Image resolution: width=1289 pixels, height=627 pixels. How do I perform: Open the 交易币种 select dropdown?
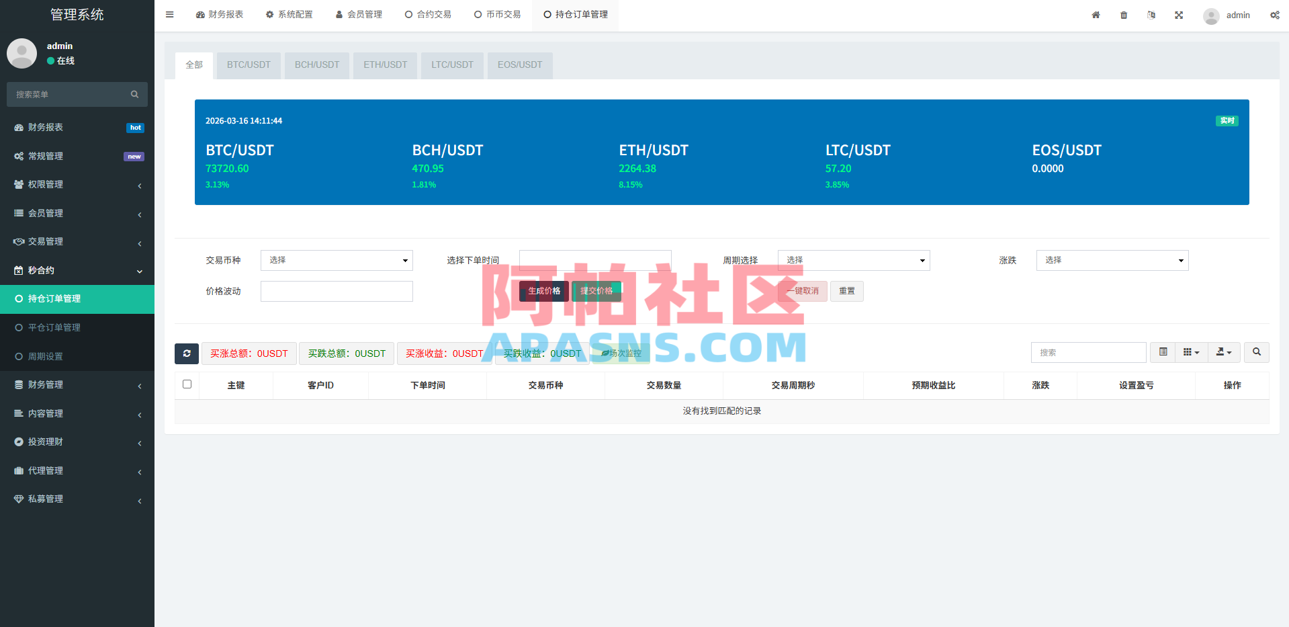click(337, 260)
